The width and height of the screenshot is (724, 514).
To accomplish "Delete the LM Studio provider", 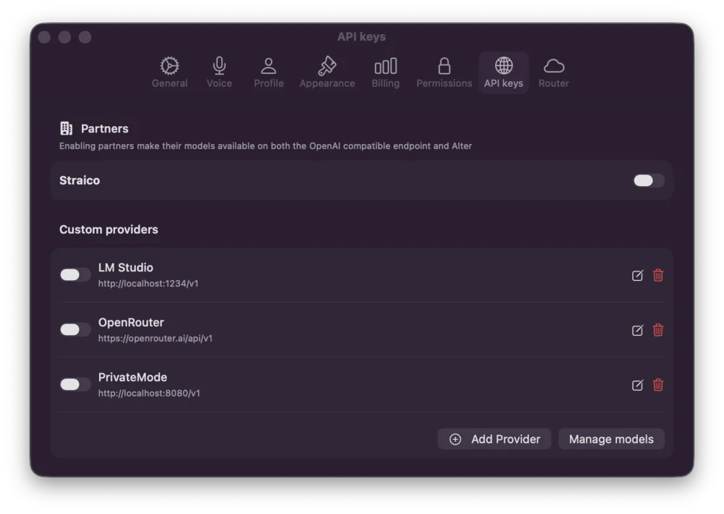I will (x=658, y=275).
